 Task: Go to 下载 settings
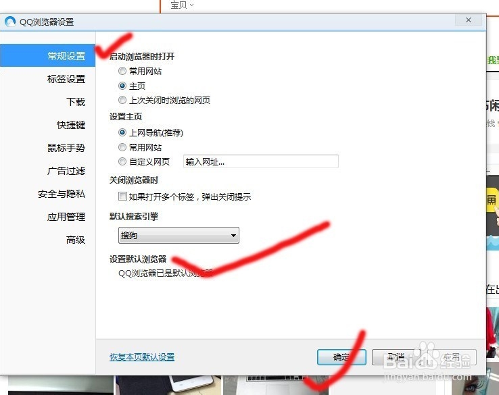coord(76,102)
